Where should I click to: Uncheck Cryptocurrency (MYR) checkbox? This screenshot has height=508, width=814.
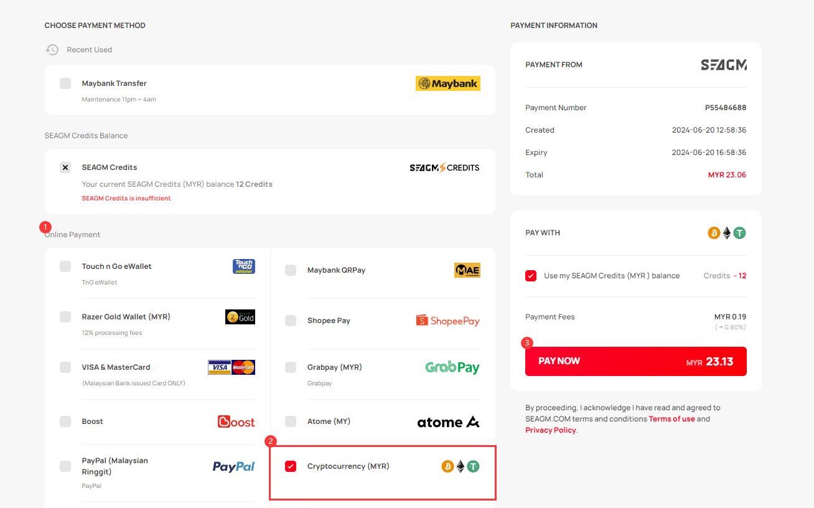[x=291, y=466]
